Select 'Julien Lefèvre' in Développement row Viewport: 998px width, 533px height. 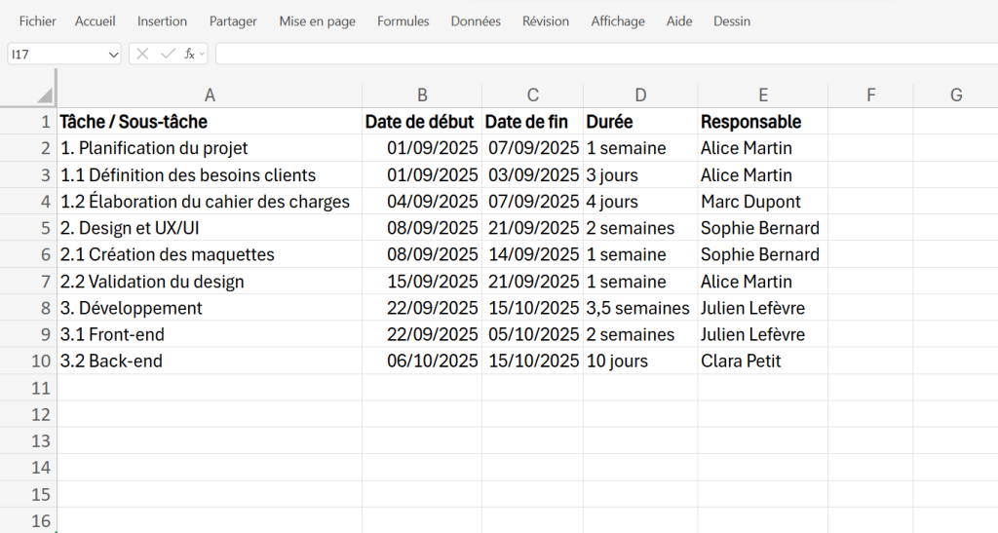point(763,308)
